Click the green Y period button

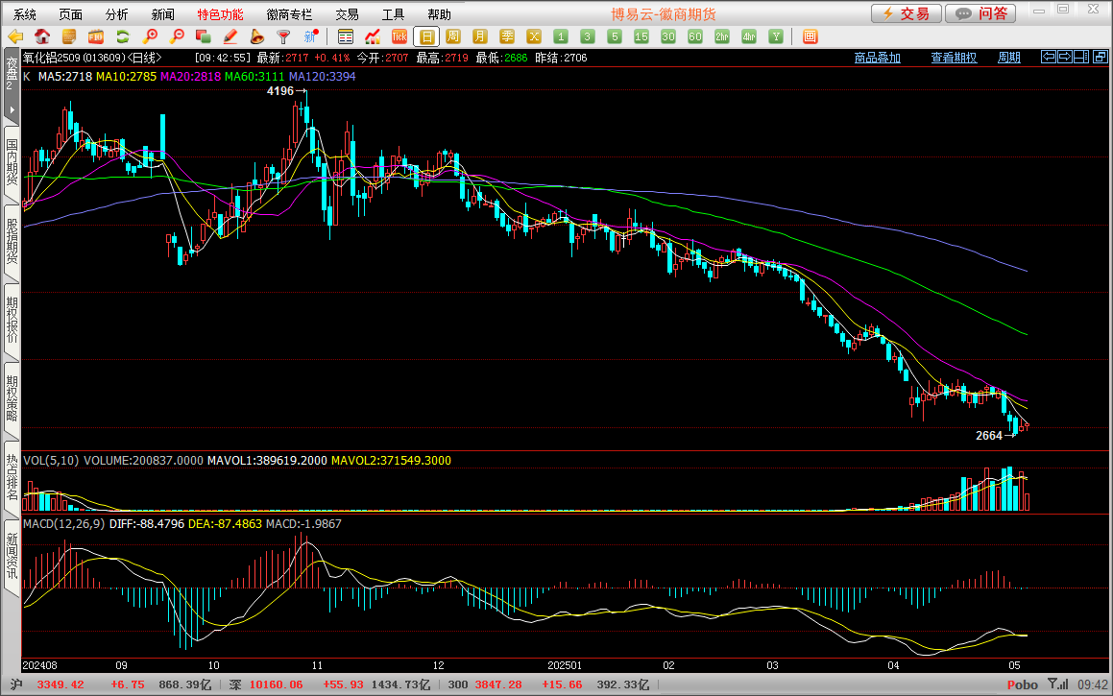[x=777, y=36]
